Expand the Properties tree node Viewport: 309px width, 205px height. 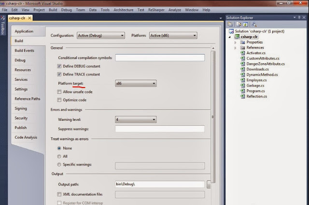tap(235, 43)
